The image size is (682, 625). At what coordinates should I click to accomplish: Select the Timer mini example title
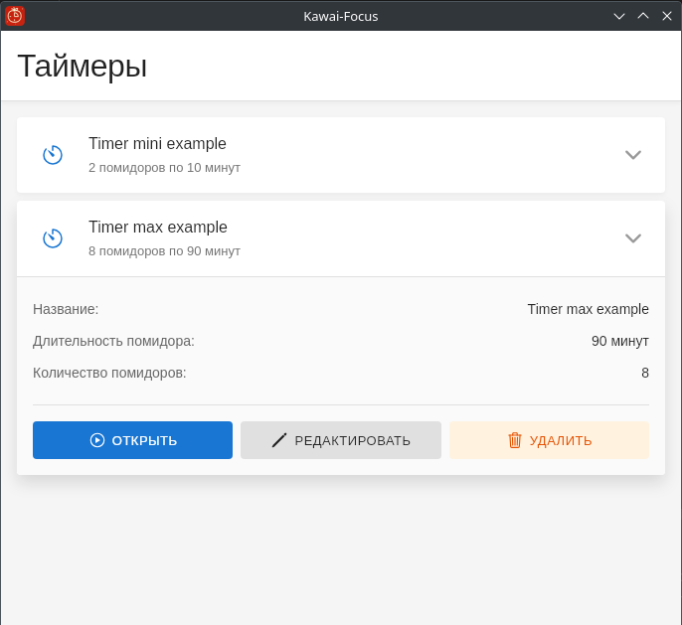tap(157, 144)
